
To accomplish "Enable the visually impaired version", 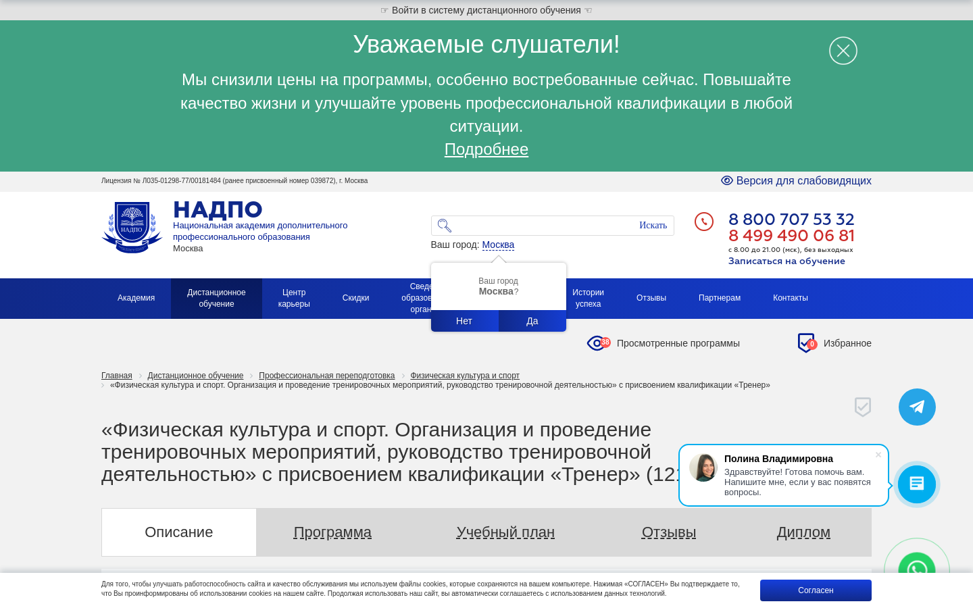I will (796, 180).
